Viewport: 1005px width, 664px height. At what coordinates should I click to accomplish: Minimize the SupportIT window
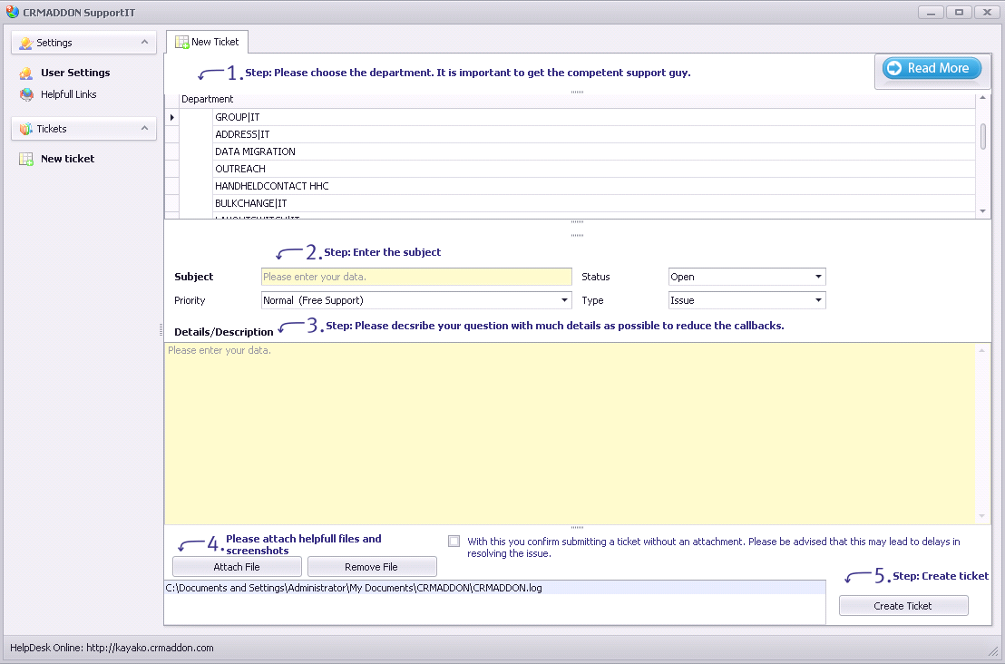[x=931, y=12]
